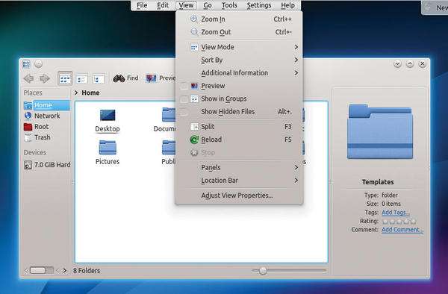Choose Adjust View Properties entry

click(x=239, y=196)
